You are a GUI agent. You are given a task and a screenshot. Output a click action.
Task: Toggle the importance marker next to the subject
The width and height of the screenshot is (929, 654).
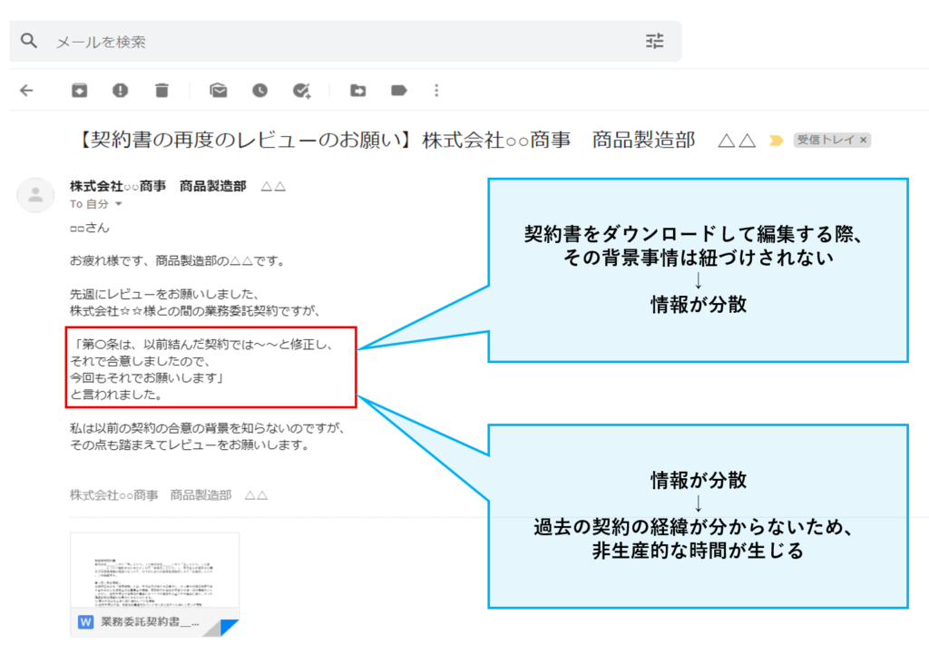[x=777, y=140]
